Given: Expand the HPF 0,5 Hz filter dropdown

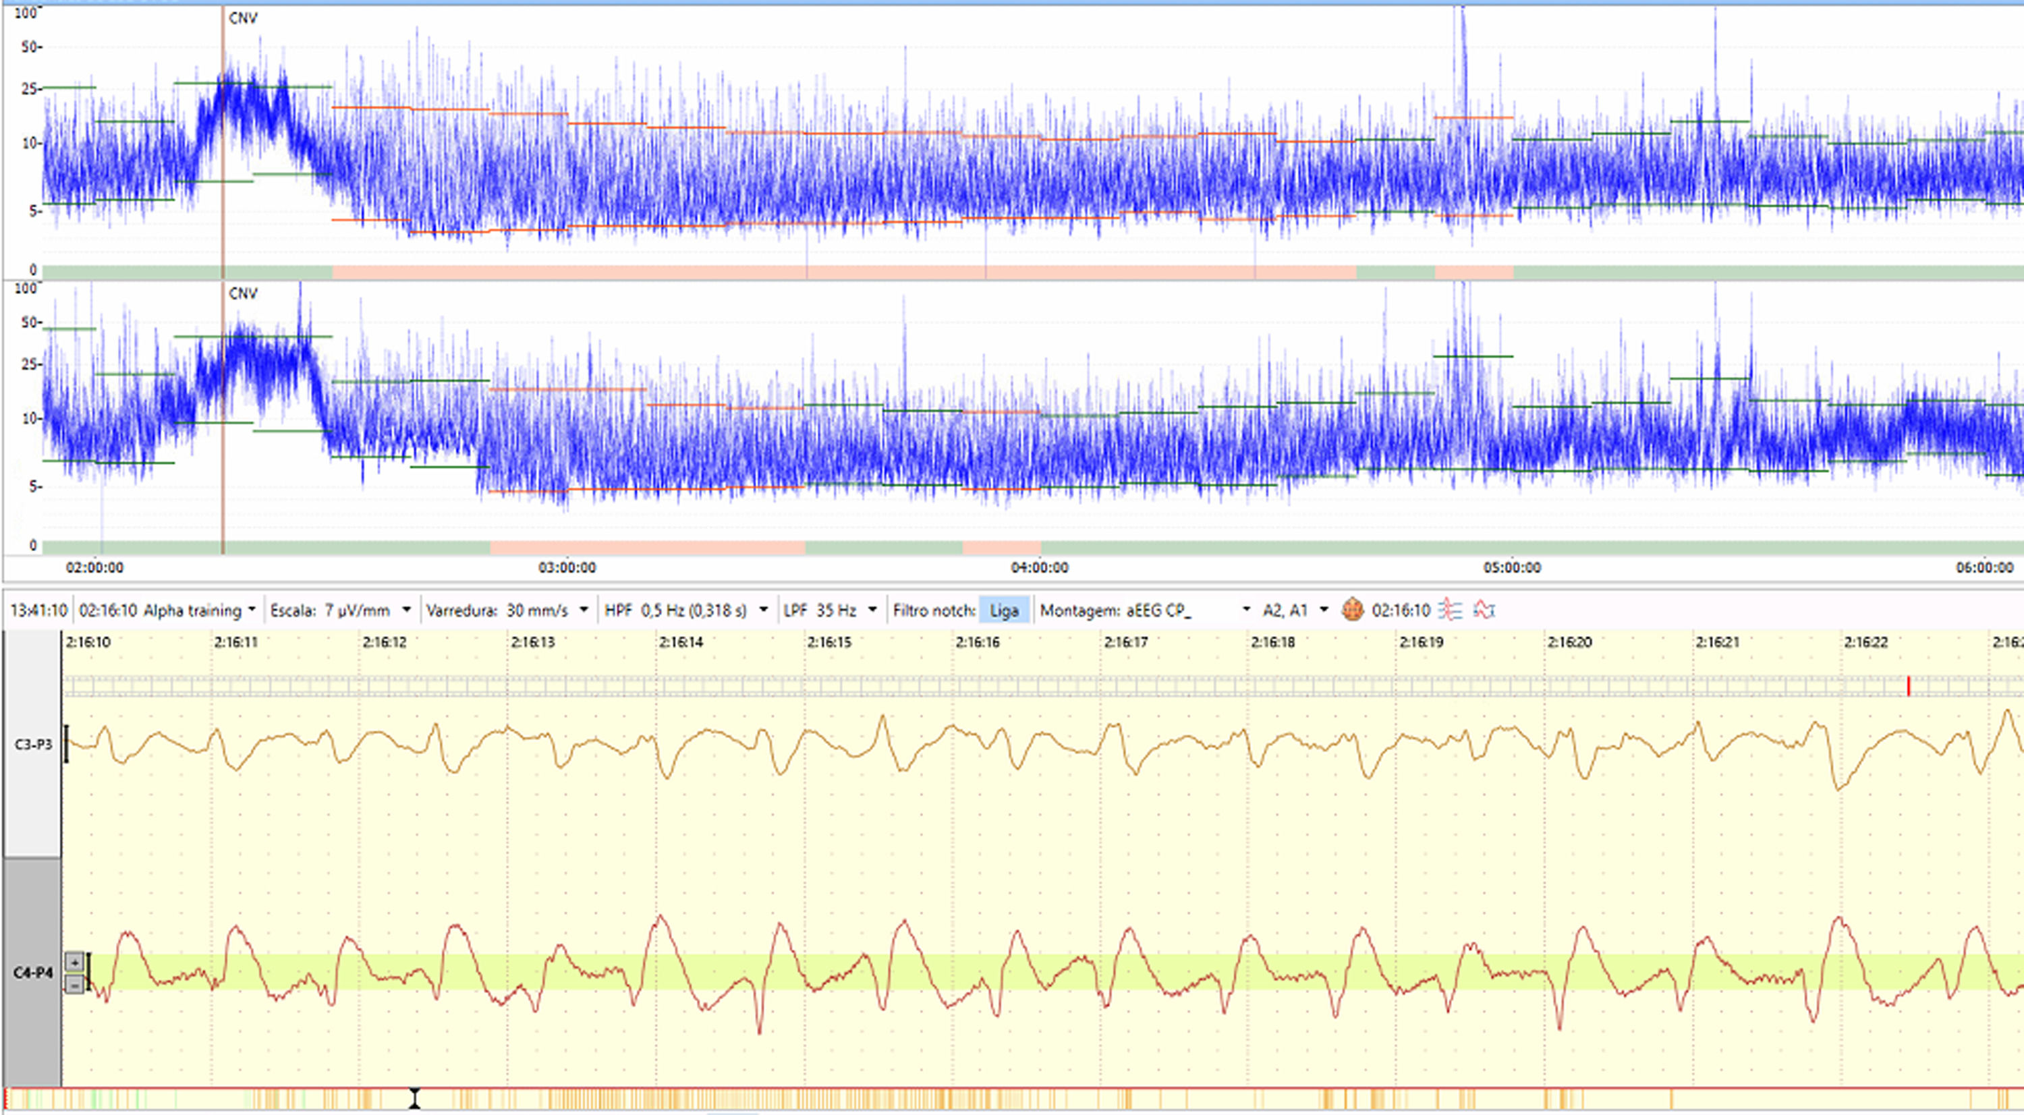Looking at the screenshot, I should point(763,610).
